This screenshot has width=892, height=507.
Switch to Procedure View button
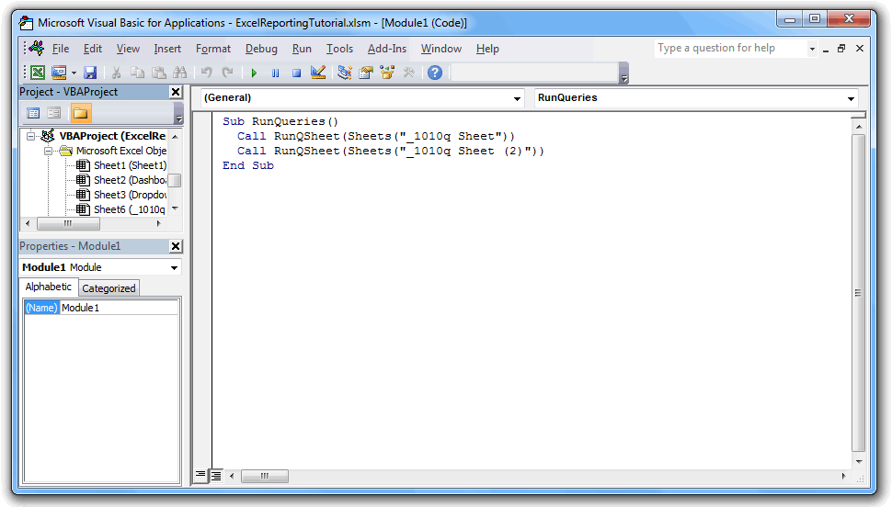[200, 475]
